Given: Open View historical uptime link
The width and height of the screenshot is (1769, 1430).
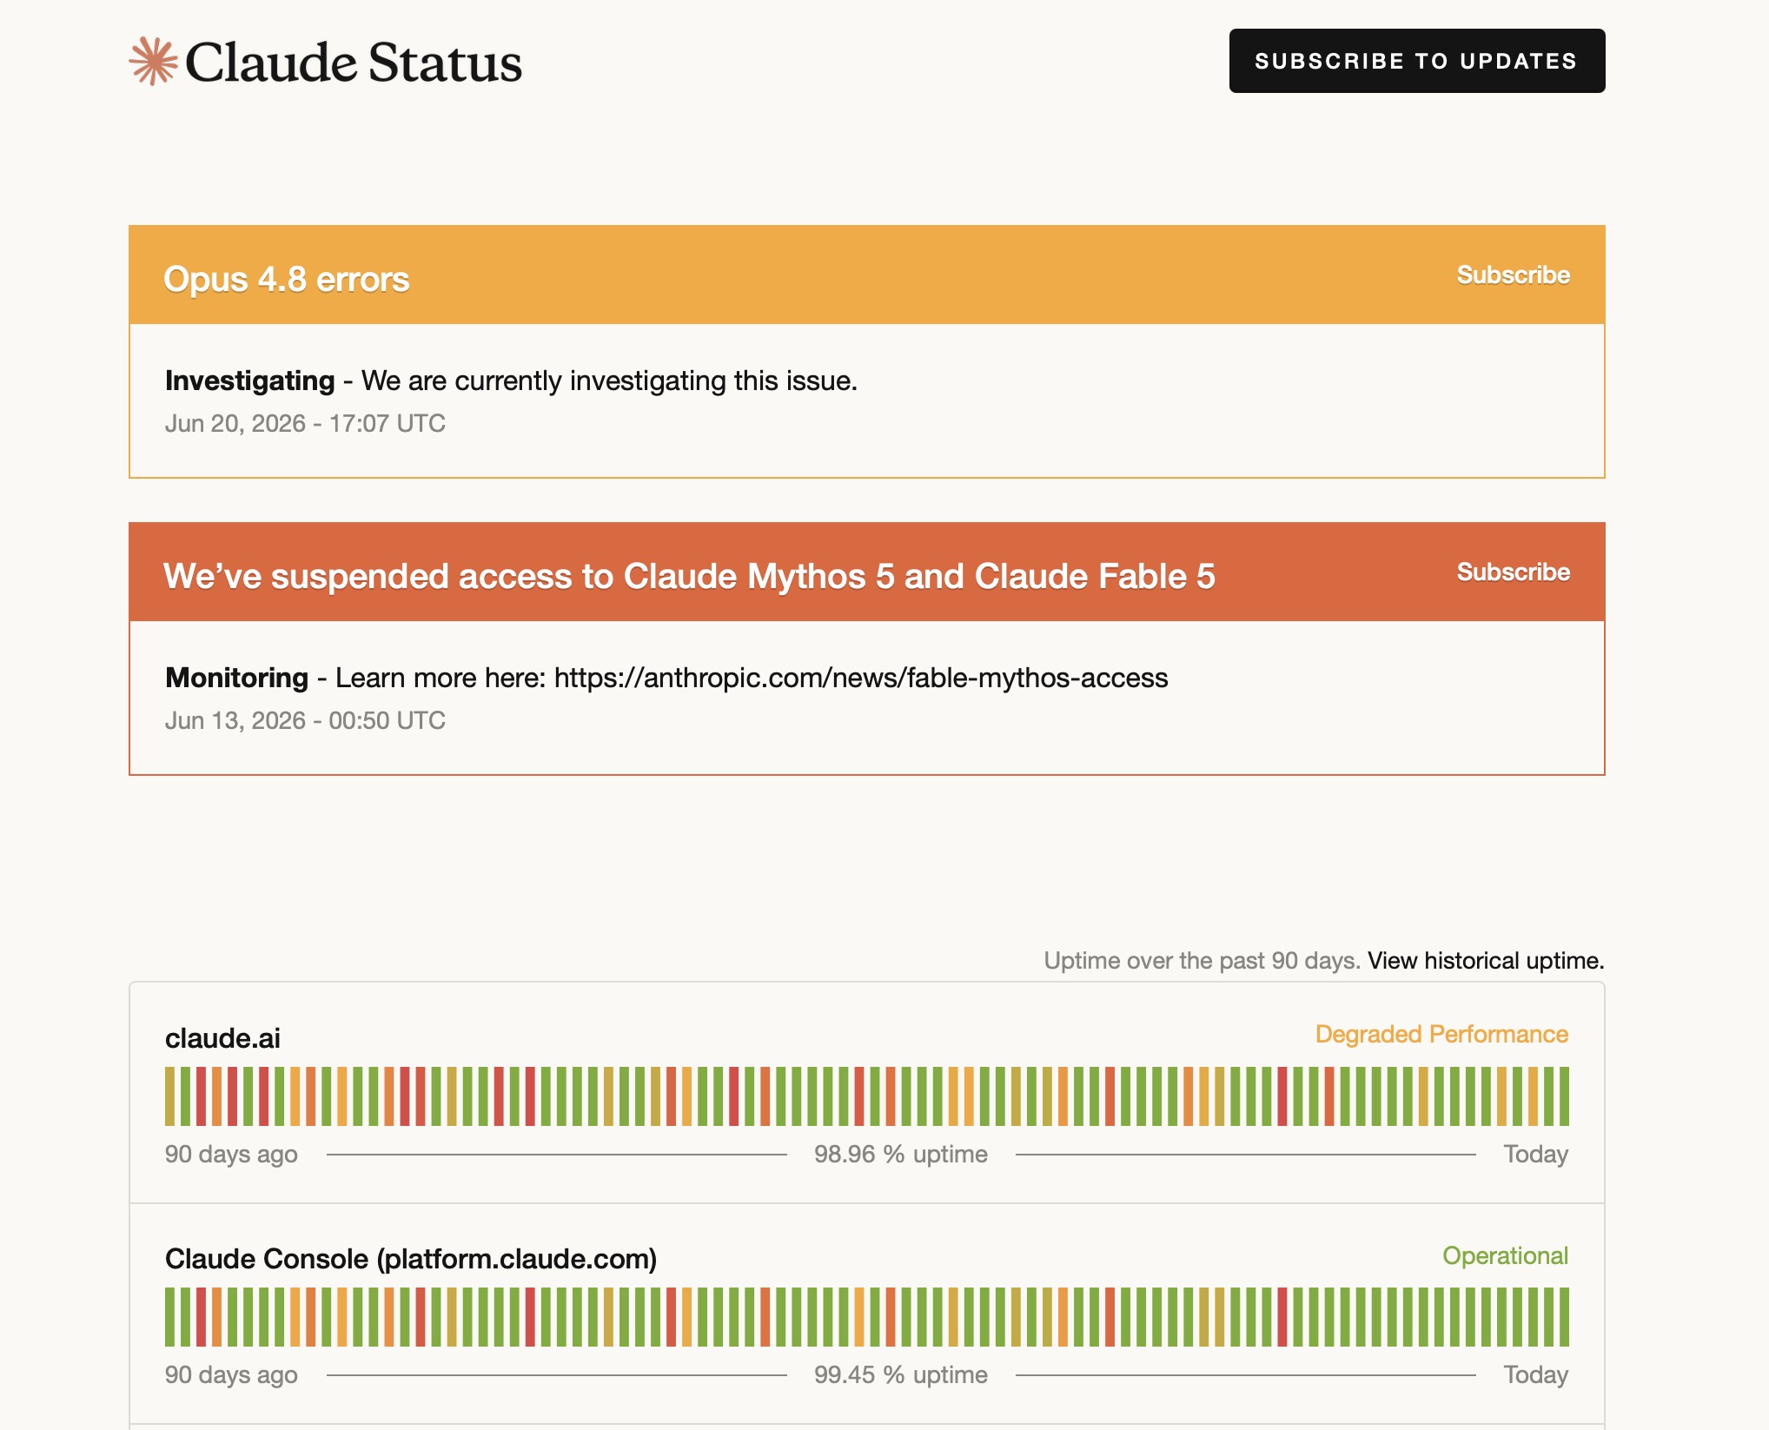Looking at the screenshot, I should click(x=1486, y=960).
